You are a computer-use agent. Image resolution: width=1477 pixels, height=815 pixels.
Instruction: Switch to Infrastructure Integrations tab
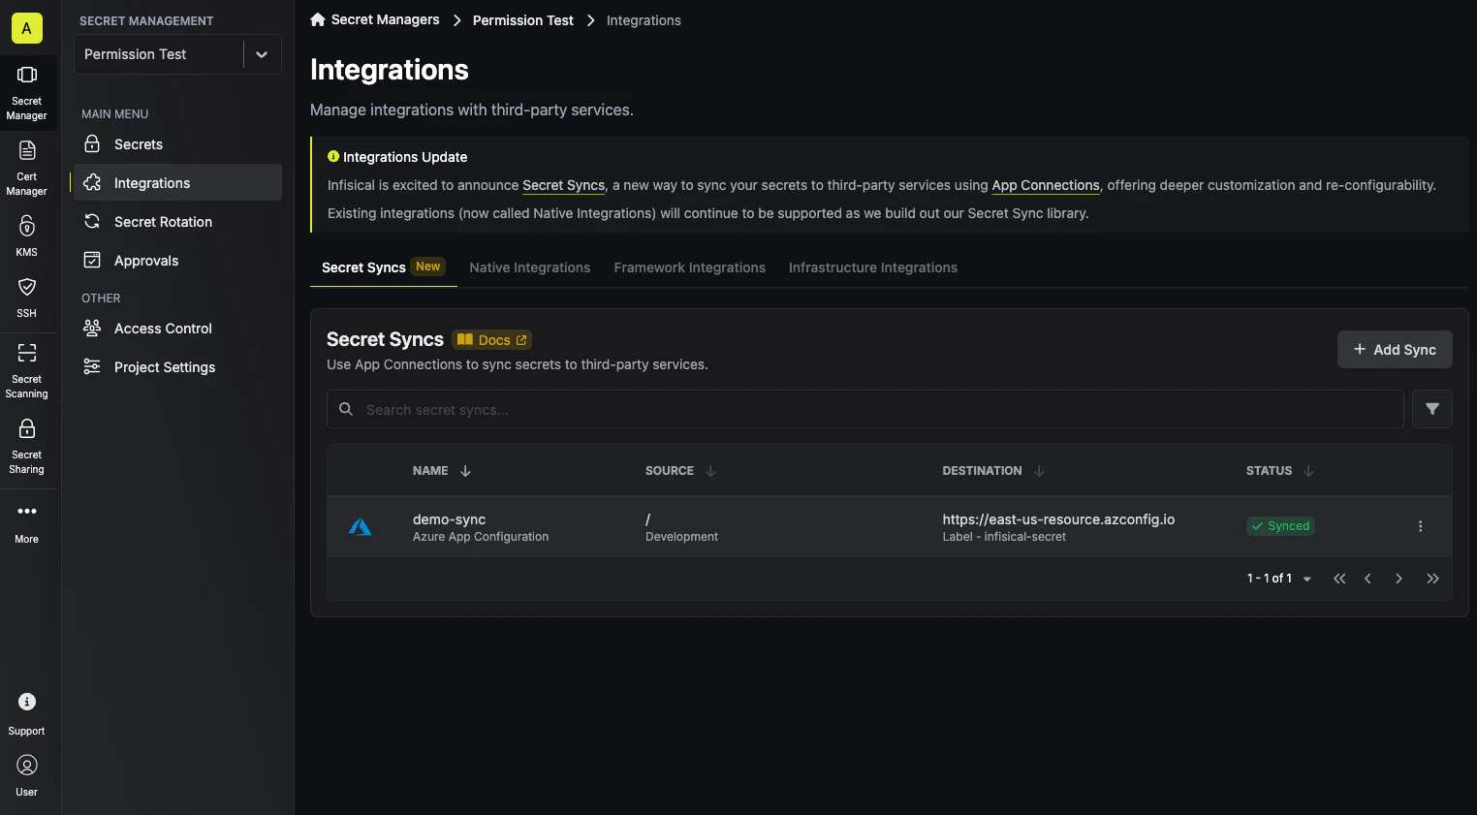pos(873,267)
